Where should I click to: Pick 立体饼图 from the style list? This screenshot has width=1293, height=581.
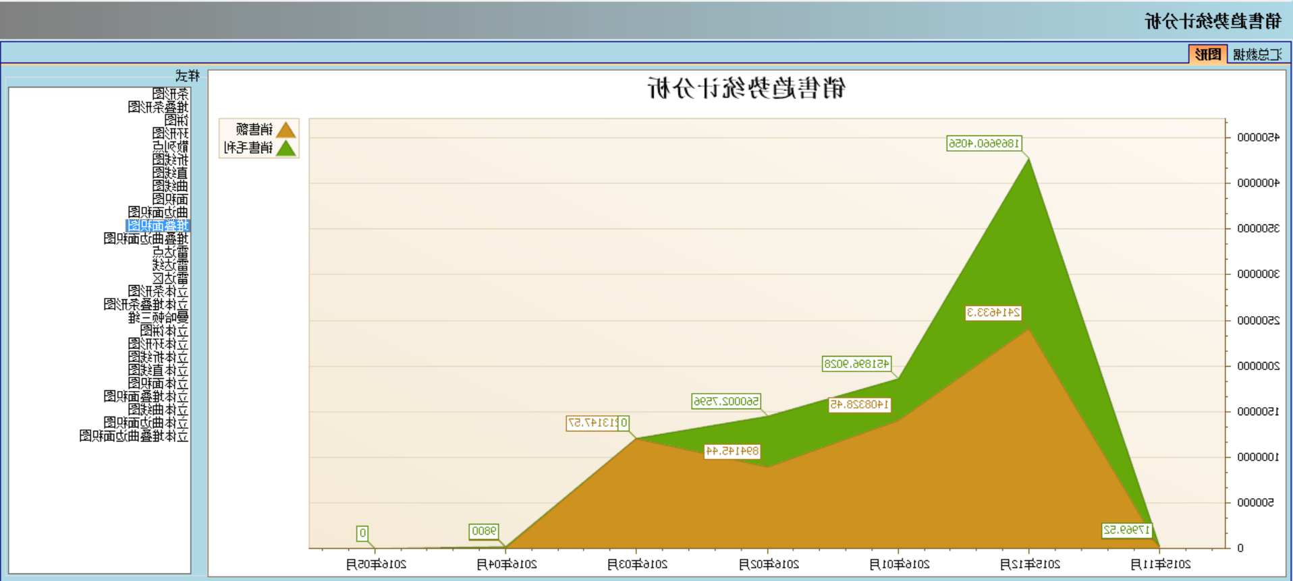coord(165,330)
